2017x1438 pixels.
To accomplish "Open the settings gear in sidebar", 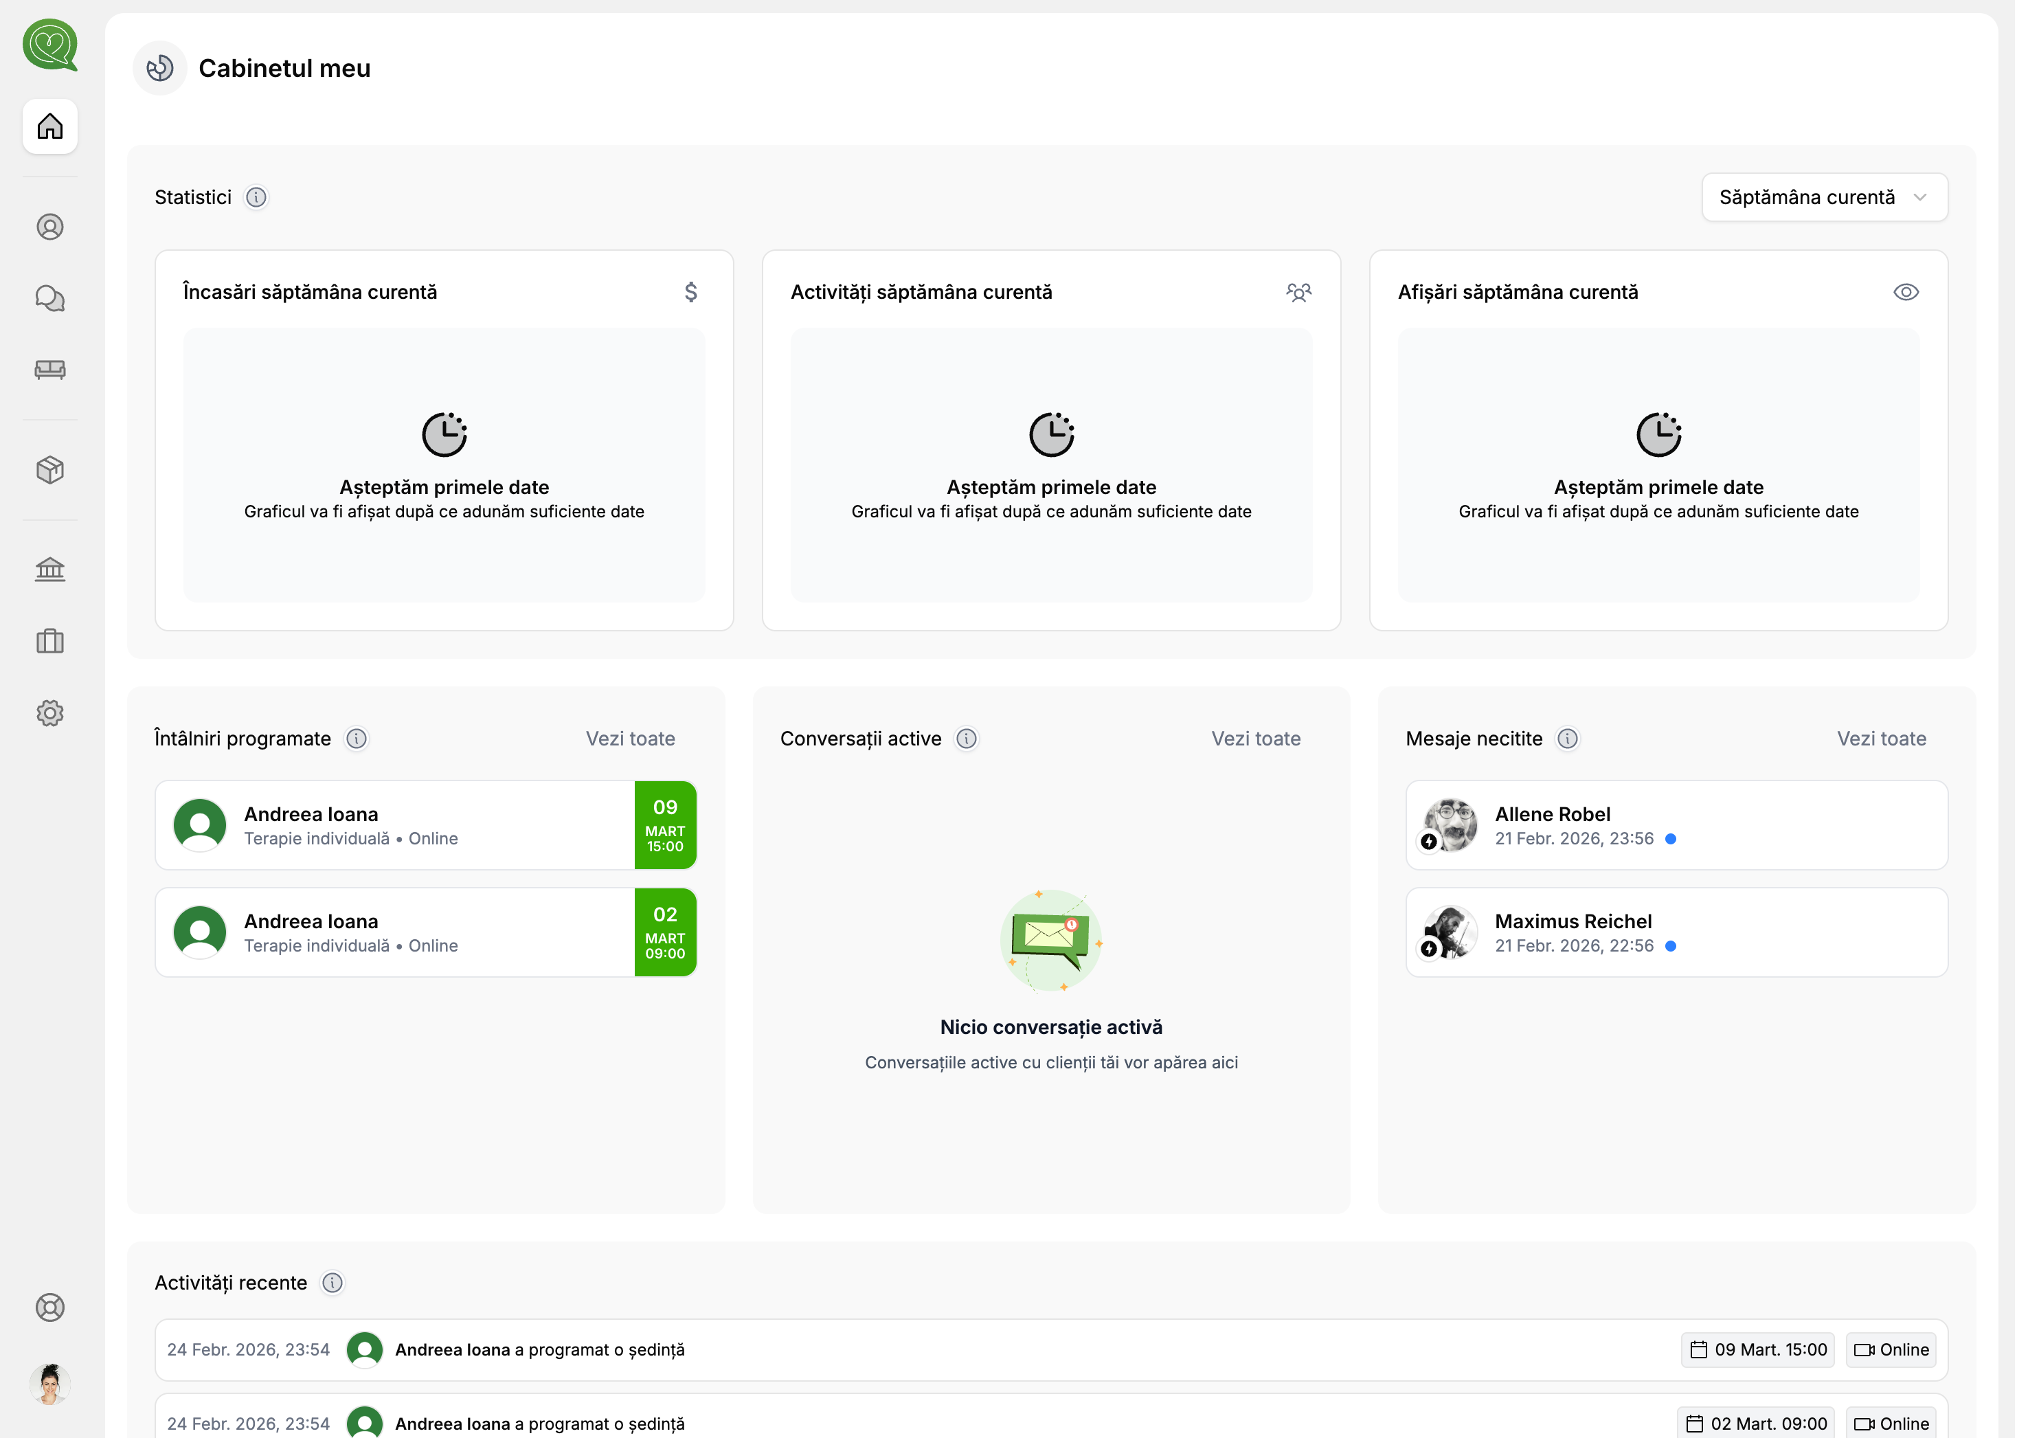I will [49, 712].
